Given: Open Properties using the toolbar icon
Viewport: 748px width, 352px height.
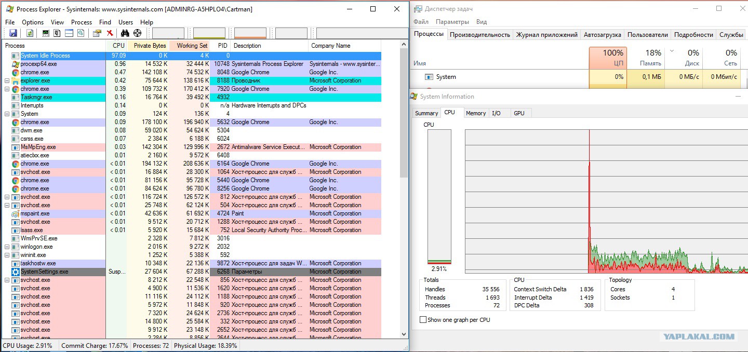Looking at the screenshot, I should pyautogui.click(x=97, y=33).
